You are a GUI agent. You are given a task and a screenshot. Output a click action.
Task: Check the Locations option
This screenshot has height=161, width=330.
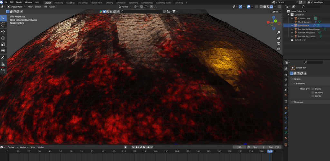[313, 92]
